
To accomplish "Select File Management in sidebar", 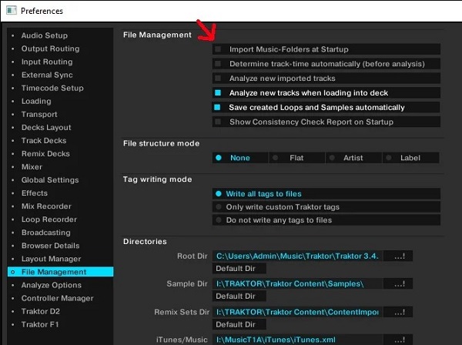I will click(x=60, y=272).
